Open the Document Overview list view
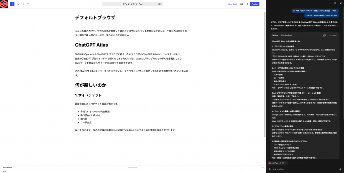The width and height of the screenshot is (344, 173). point(28,4)
